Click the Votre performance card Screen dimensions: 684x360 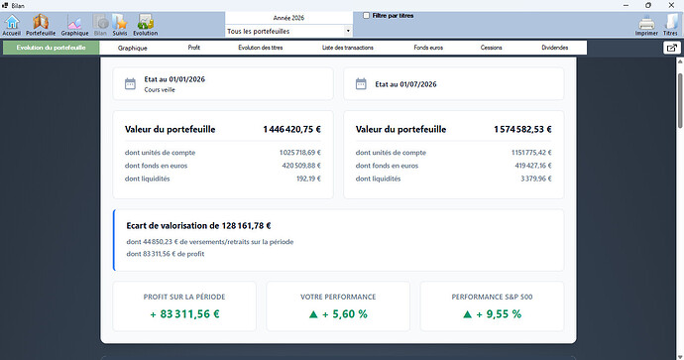coord(338,306)
